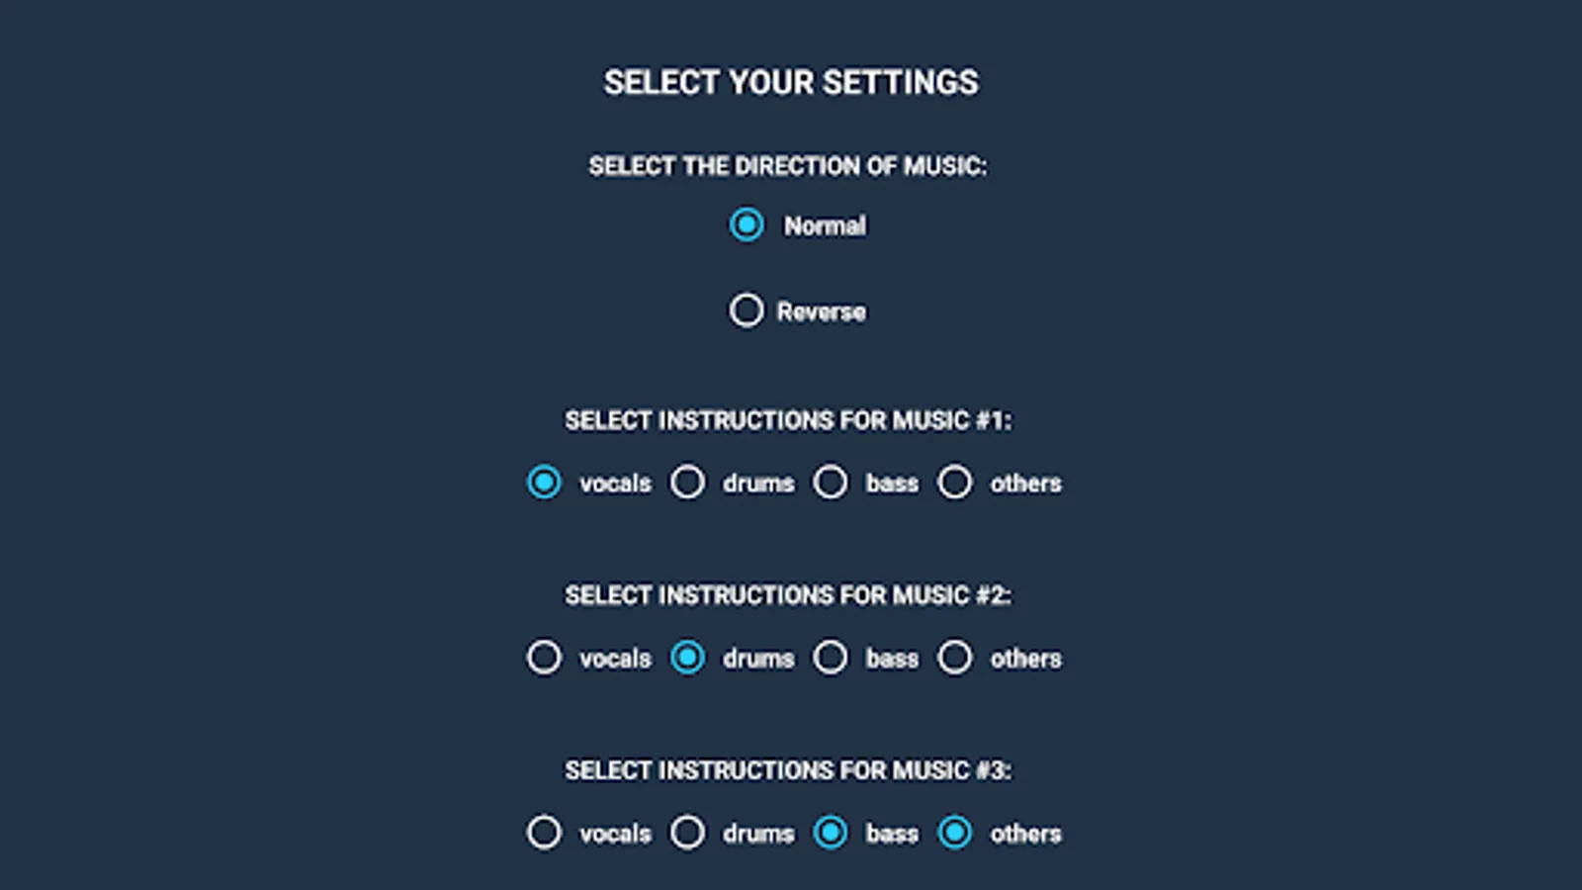Click the SELECT YOUR SETTINGS heading
The image size is (1582, 890).
pos(791,83)
